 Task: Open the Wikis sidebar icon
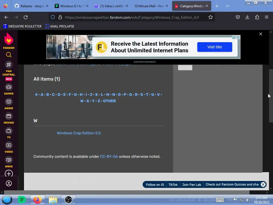tap(9, 160)
